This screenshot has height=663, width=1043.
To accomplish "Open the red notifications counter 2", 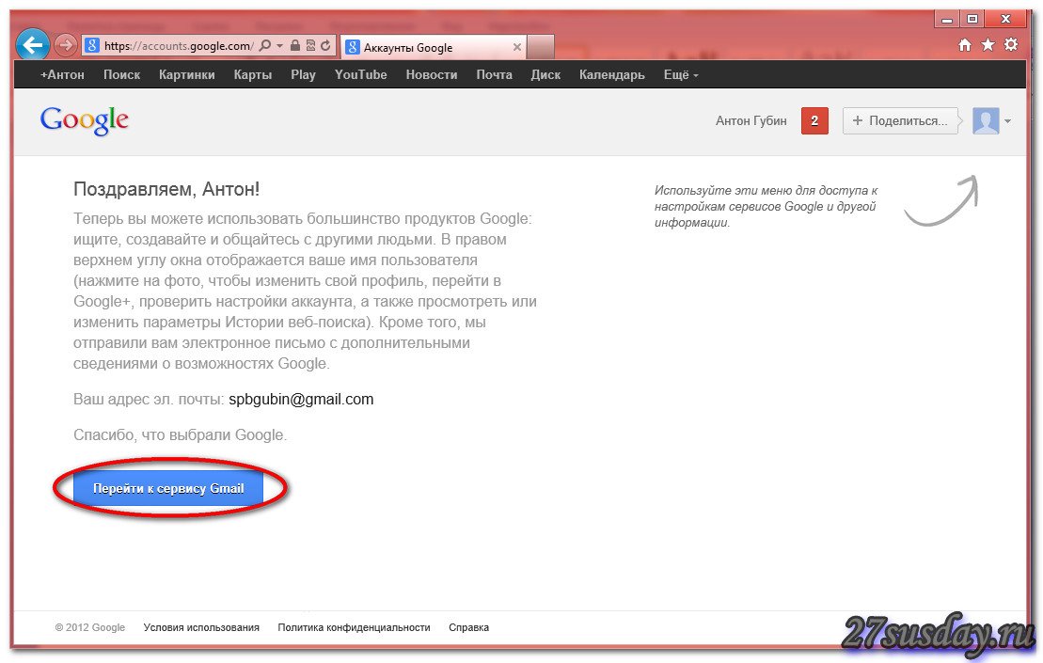I will [814, 121].
